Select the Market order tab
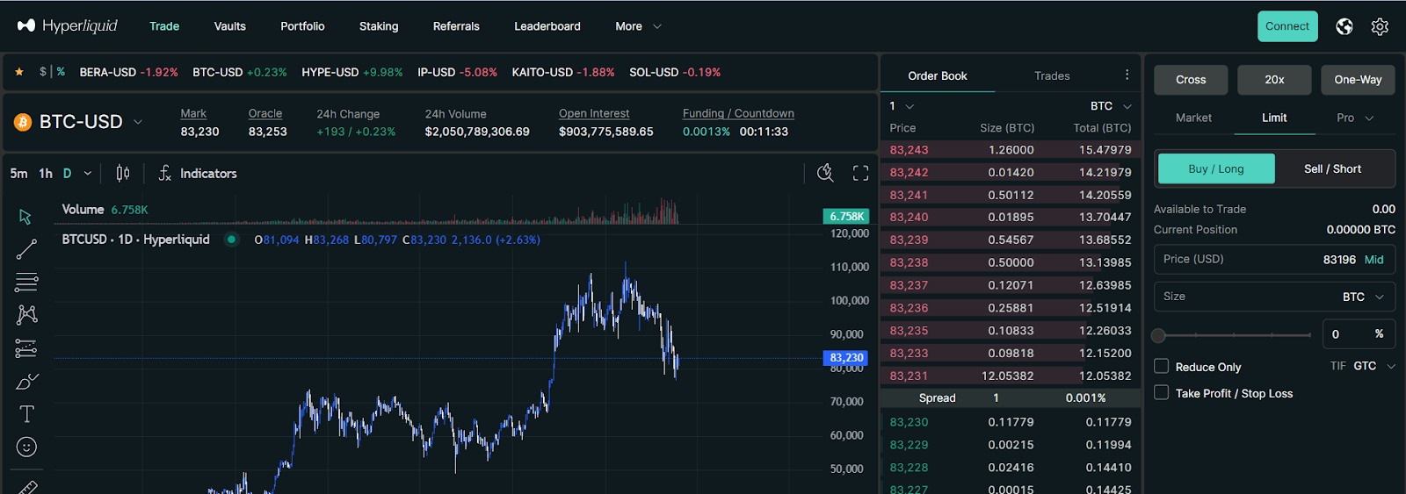The width and height of the screenshot is (1406, 494). [x=1193, y=118]
